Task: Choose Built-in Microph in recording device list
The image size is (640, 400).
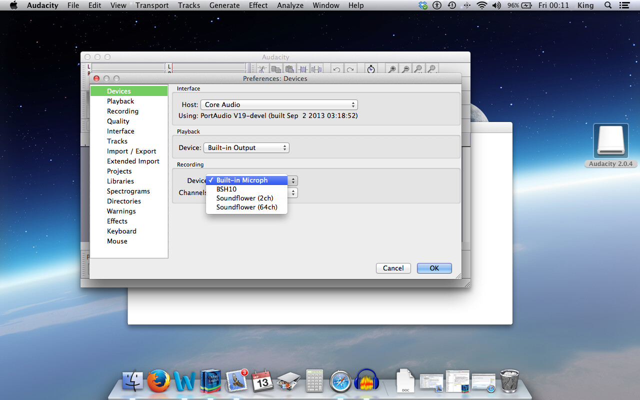Action: (x=247, y=180)
